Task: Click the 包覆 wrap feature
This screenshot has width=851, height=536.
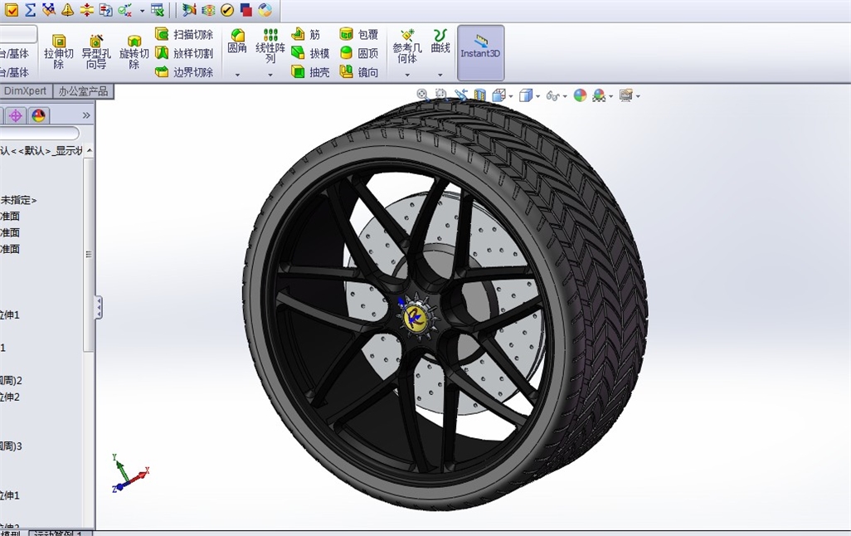Action: [x=359, y=34]
